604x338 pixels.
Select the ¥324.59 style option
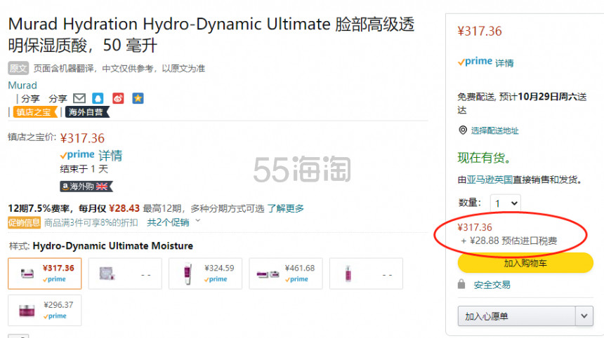205,273
